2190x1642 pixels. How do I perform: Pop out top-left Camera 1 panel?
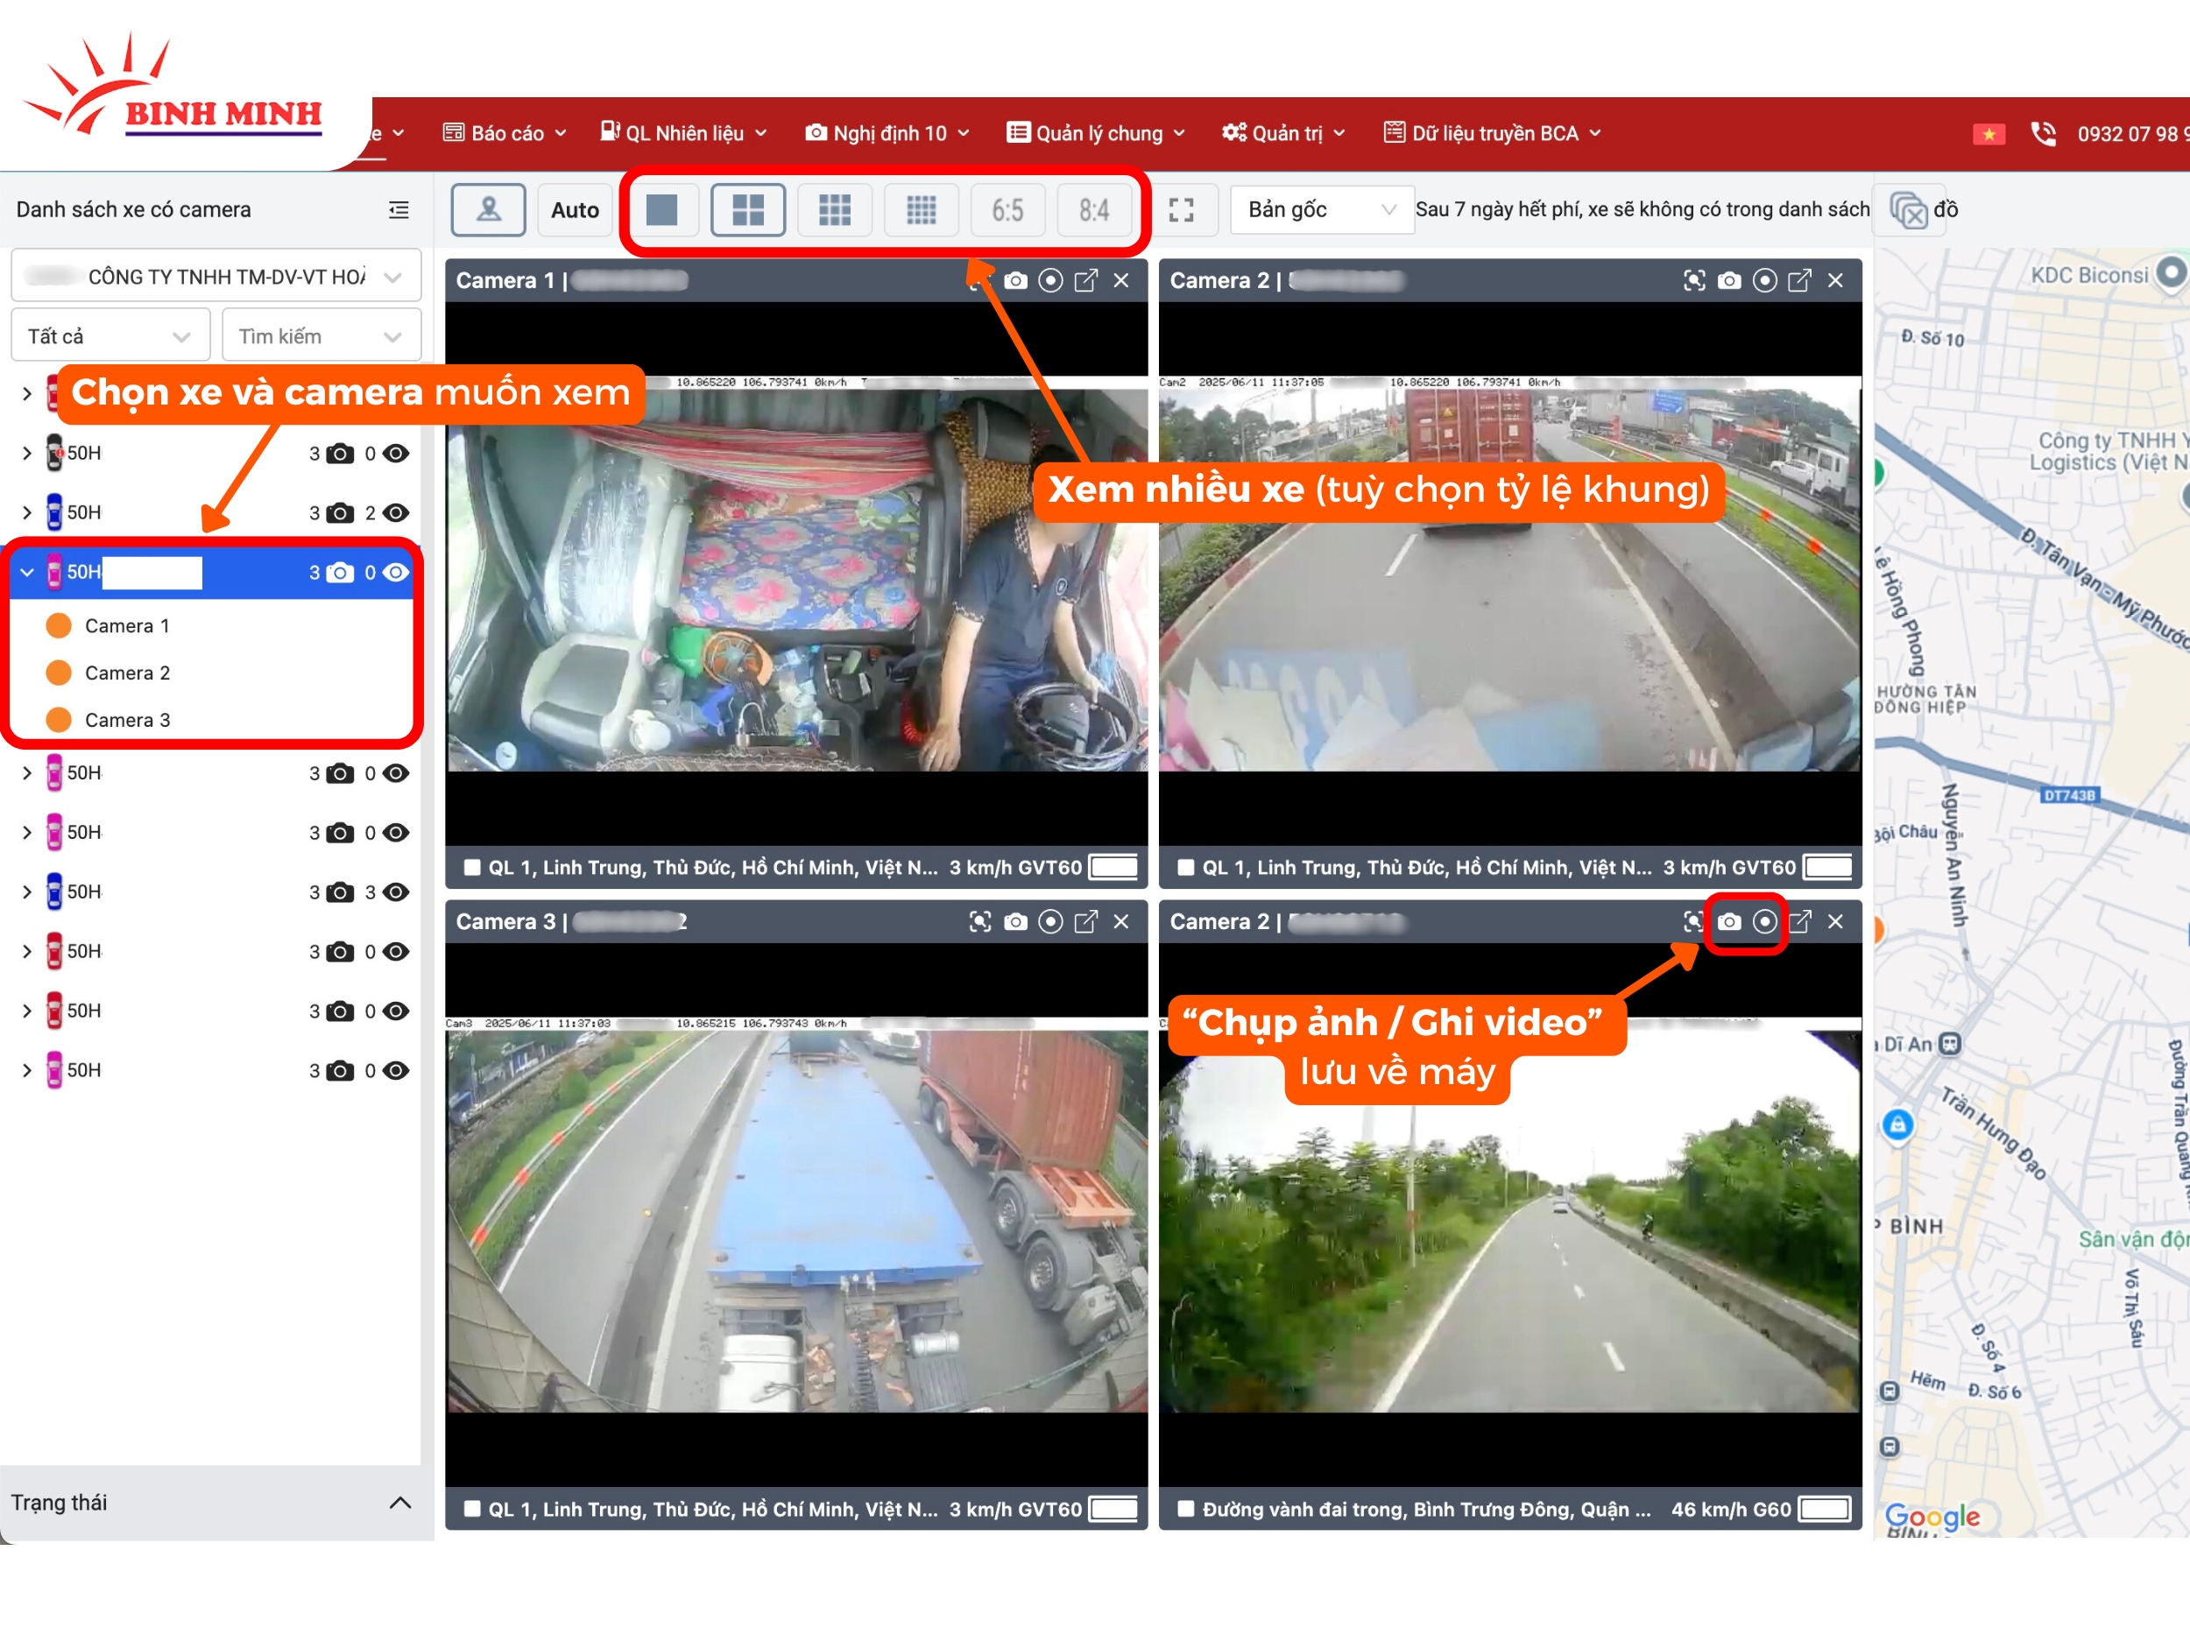coord(1086,281)
